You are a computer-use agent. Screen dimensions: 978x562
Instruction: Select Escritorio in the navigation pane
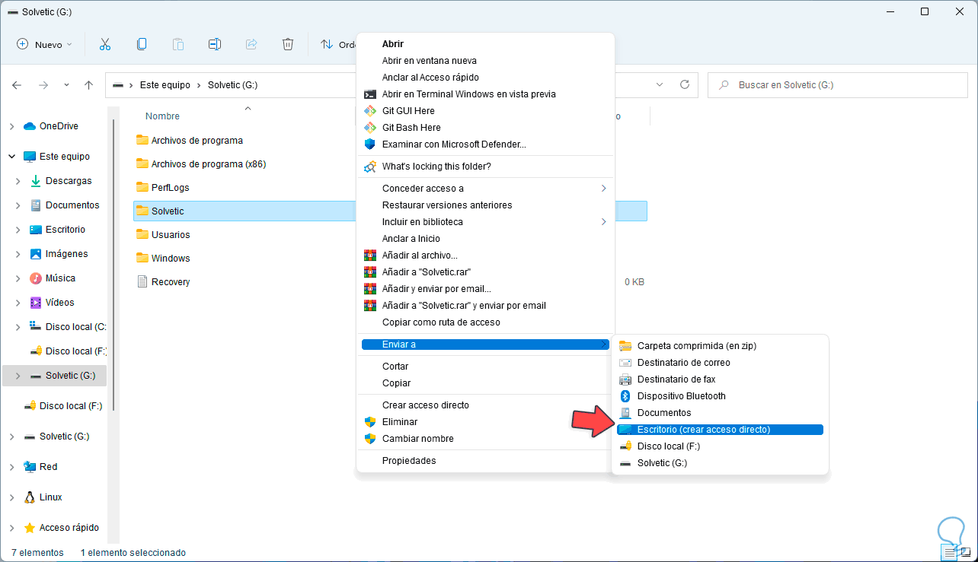(x=66, y=230)
